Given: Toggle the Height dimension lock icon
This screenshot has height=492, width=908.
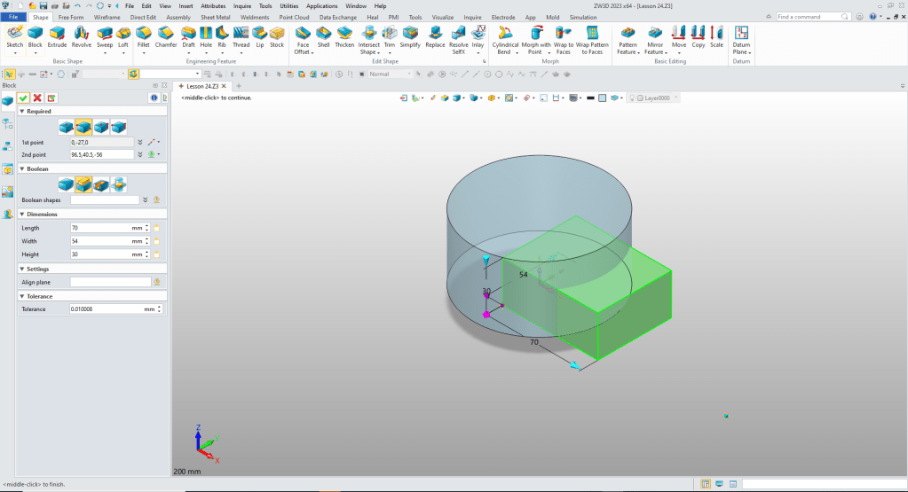Looking at the screenshot, I should coord(156,254).
